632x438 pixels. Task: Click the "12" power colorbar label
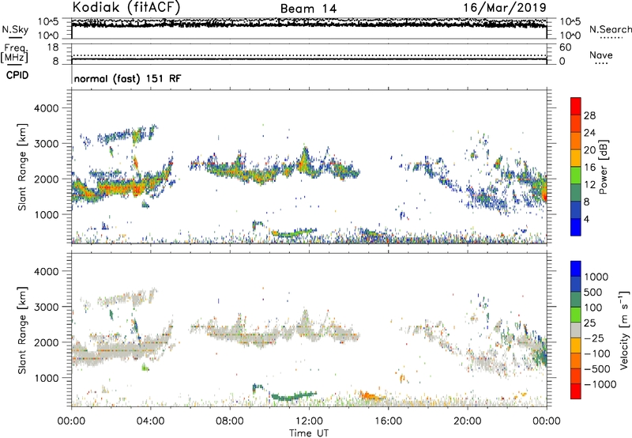(x=589, y=185)
